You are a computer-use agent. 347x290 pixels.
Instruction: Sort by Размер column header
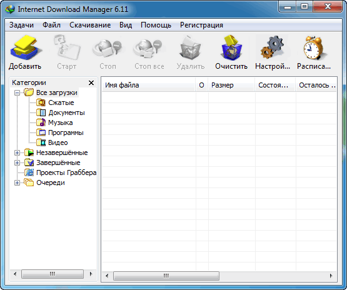click(x=231, y=85)
